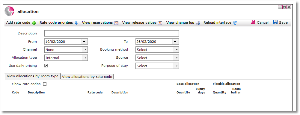Click the Base allocation heading

point(188,84)
